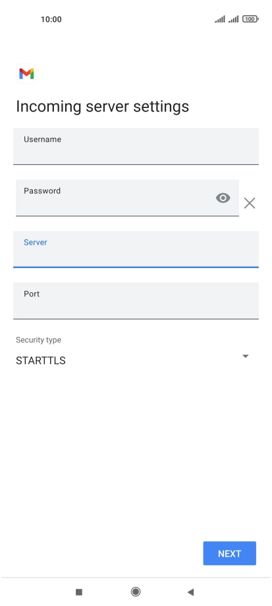Focus the Server input field
Viewport: 272px width, 606px height.
136,249
